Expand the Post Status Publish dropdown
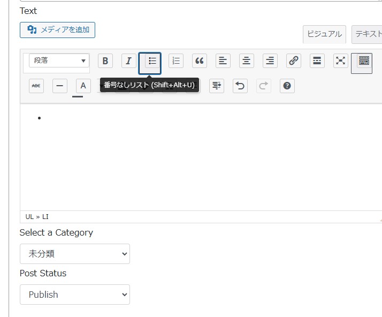 tap(75, 295)
